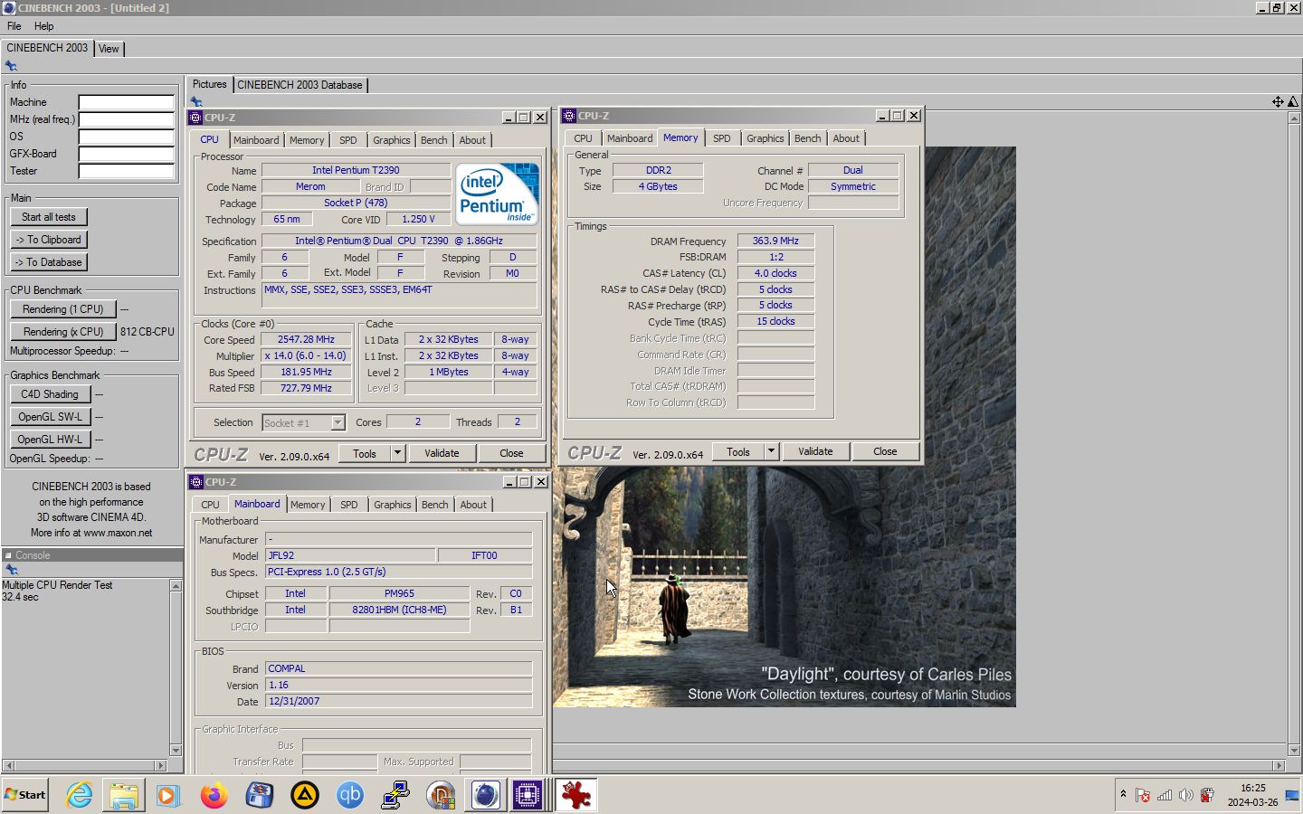Image resolution: width=1303 pixels, height=814 pixels.
Task: Click Start all tests button
Action: (49, 217)
